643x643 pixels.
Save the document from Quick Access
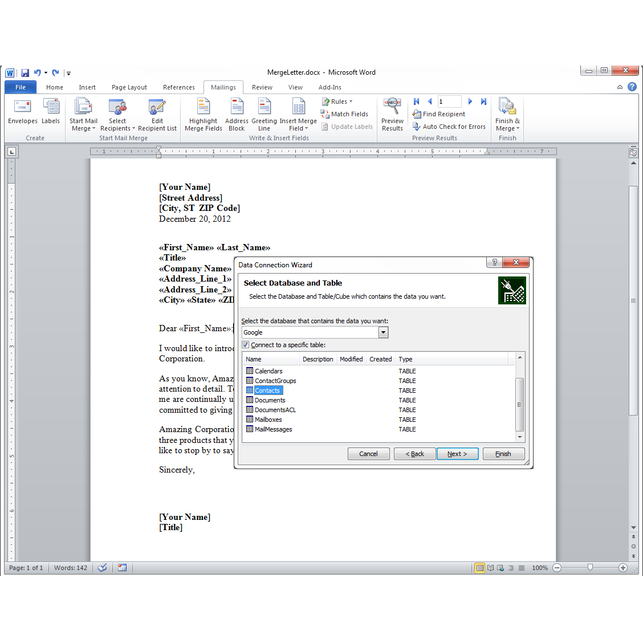[25, 73]
